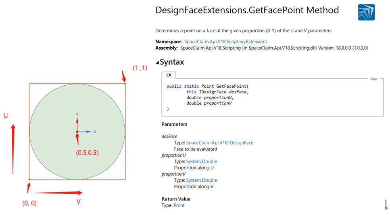Click the DesignFaceExtensions.GetFacePoint Method heading
The width and height of the screenshot is (390, 215).
coord(247,11)
